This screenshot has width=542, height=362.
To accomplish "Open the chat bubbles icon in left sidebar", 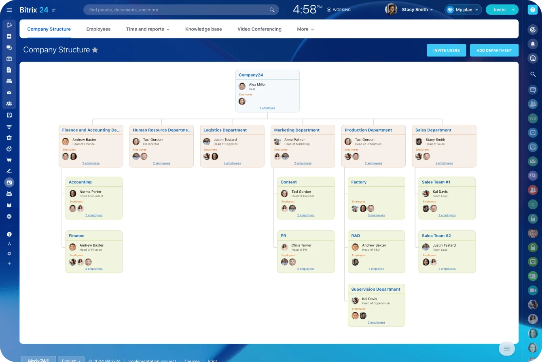I will point(9,47).
